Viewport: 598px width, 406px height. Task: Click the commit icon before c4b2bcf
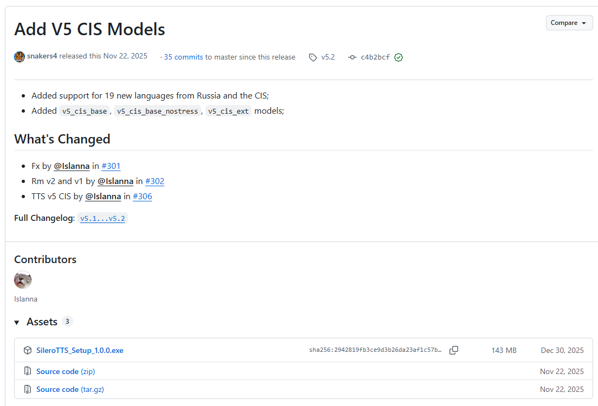point(352,57)
